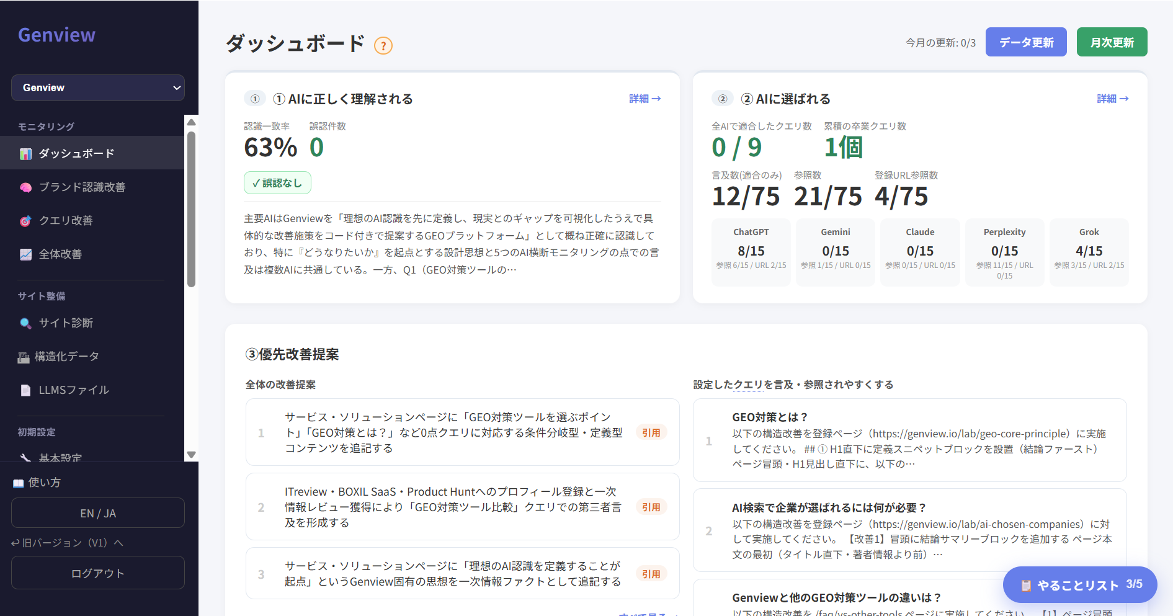Click the 63% 認識一致率 value
1173x616 pixels.
[x=270, y=148]
